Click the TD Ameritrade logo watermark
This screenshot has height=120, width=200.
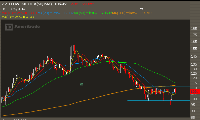coord(22,27)
